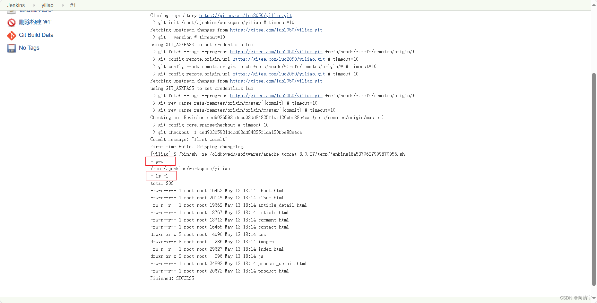Open the gitee URL in Cloning repository line
Screen dimensions: 597x303
click(245, 15)
